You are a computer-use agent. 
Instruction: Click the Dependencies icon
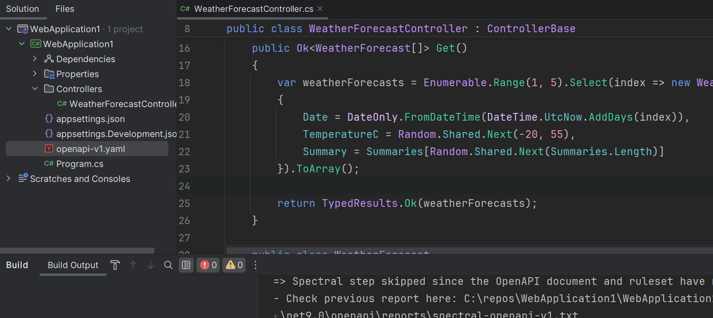tap(49, 59)
